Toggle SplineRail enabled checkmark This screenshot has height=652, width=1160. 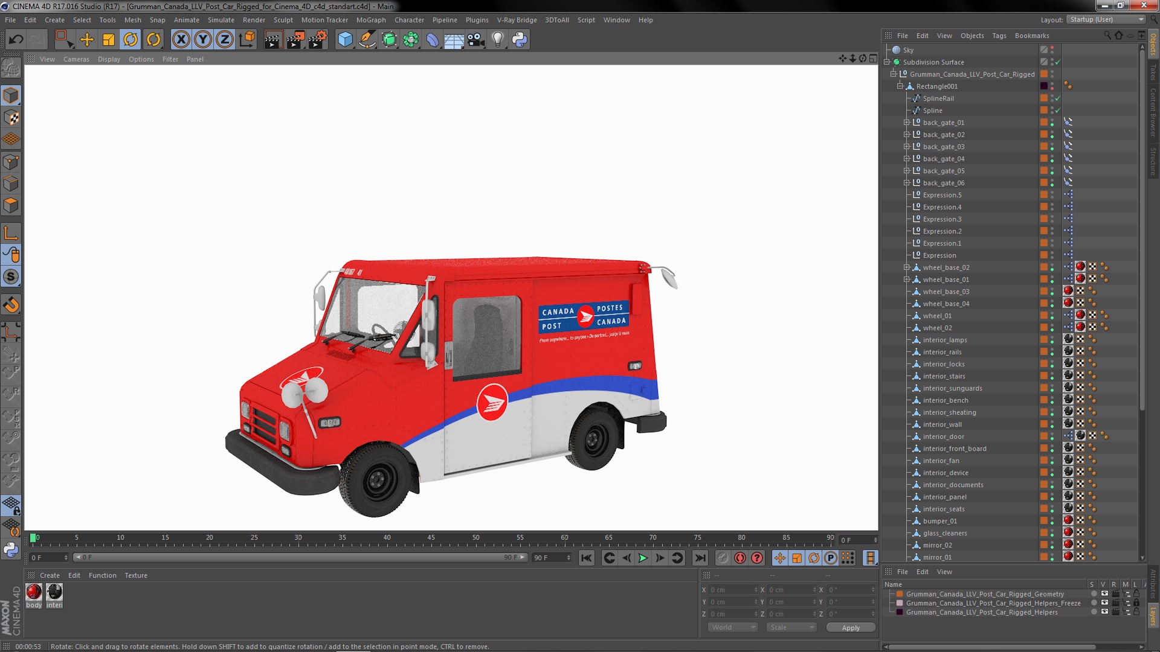(x=1058, y=98)
